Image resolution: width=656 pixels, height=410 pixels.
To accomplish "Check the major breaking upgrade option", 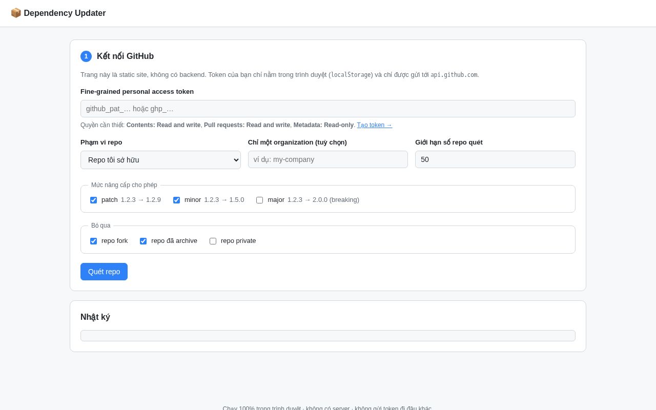I will [x=259, y=200].
